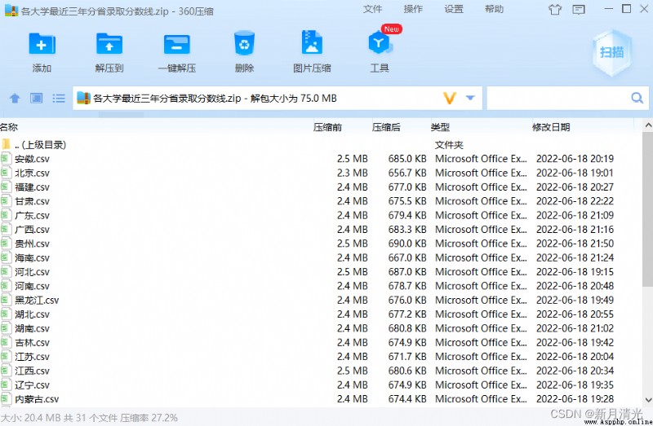
Task: Sort by the 压缩前 column header
Action: coord(327,127)
